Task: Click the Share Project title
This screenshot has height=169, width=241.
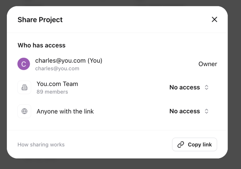Action: pos(40,20)
